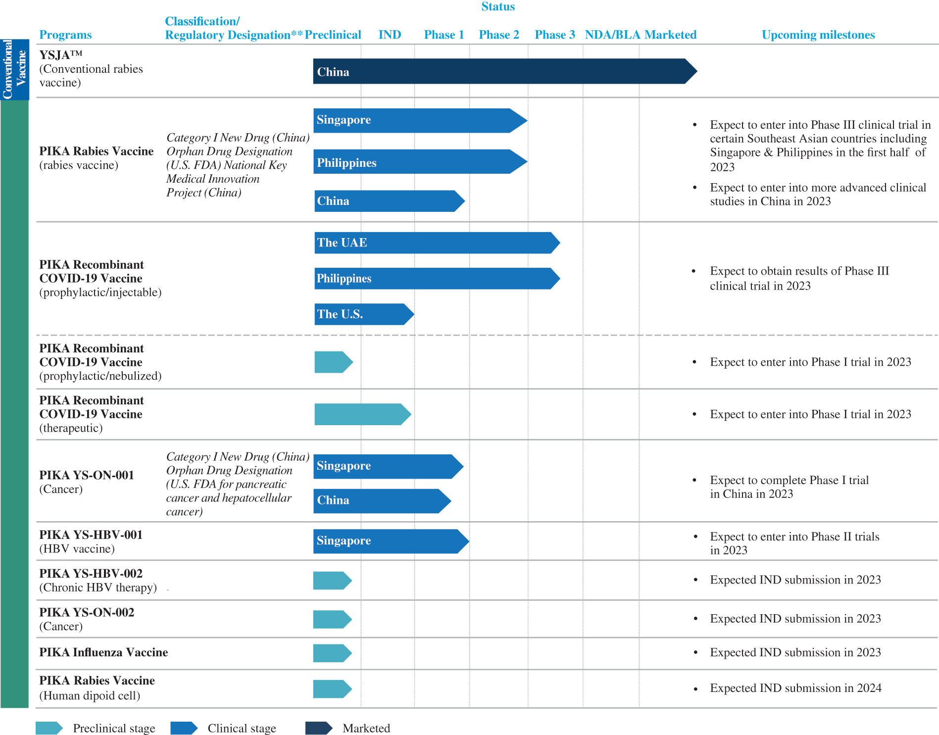Click PIKA Rabies Vaccine Human diploid cell name
Image resolution: width=939 pixels, height=735 pixels.
click(x=97, y=688)
